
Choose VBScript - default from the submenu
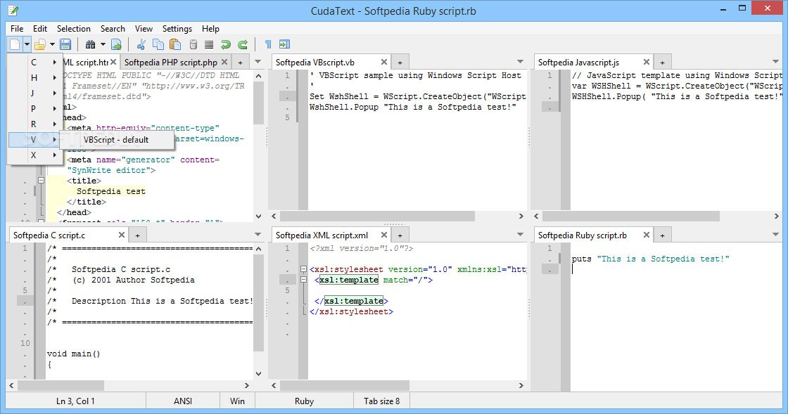coord(116,139)
